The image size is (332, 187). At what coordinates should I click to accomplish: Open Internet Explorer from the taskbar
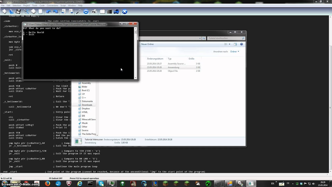(x=80, y=184)
